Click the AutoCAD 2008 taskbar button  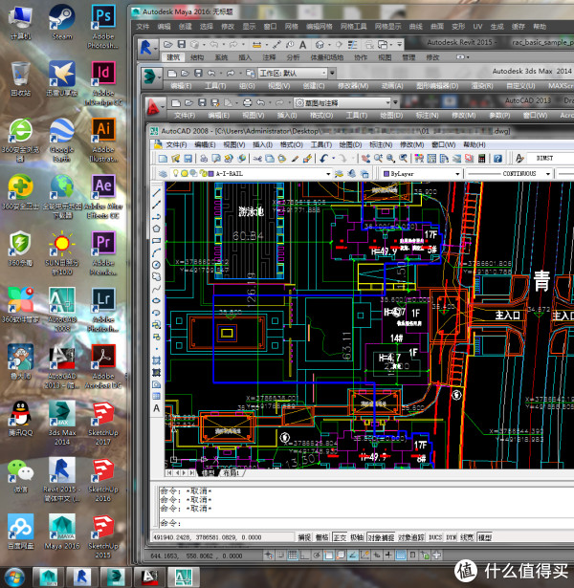pyautogui.click(x=183, y=577)
